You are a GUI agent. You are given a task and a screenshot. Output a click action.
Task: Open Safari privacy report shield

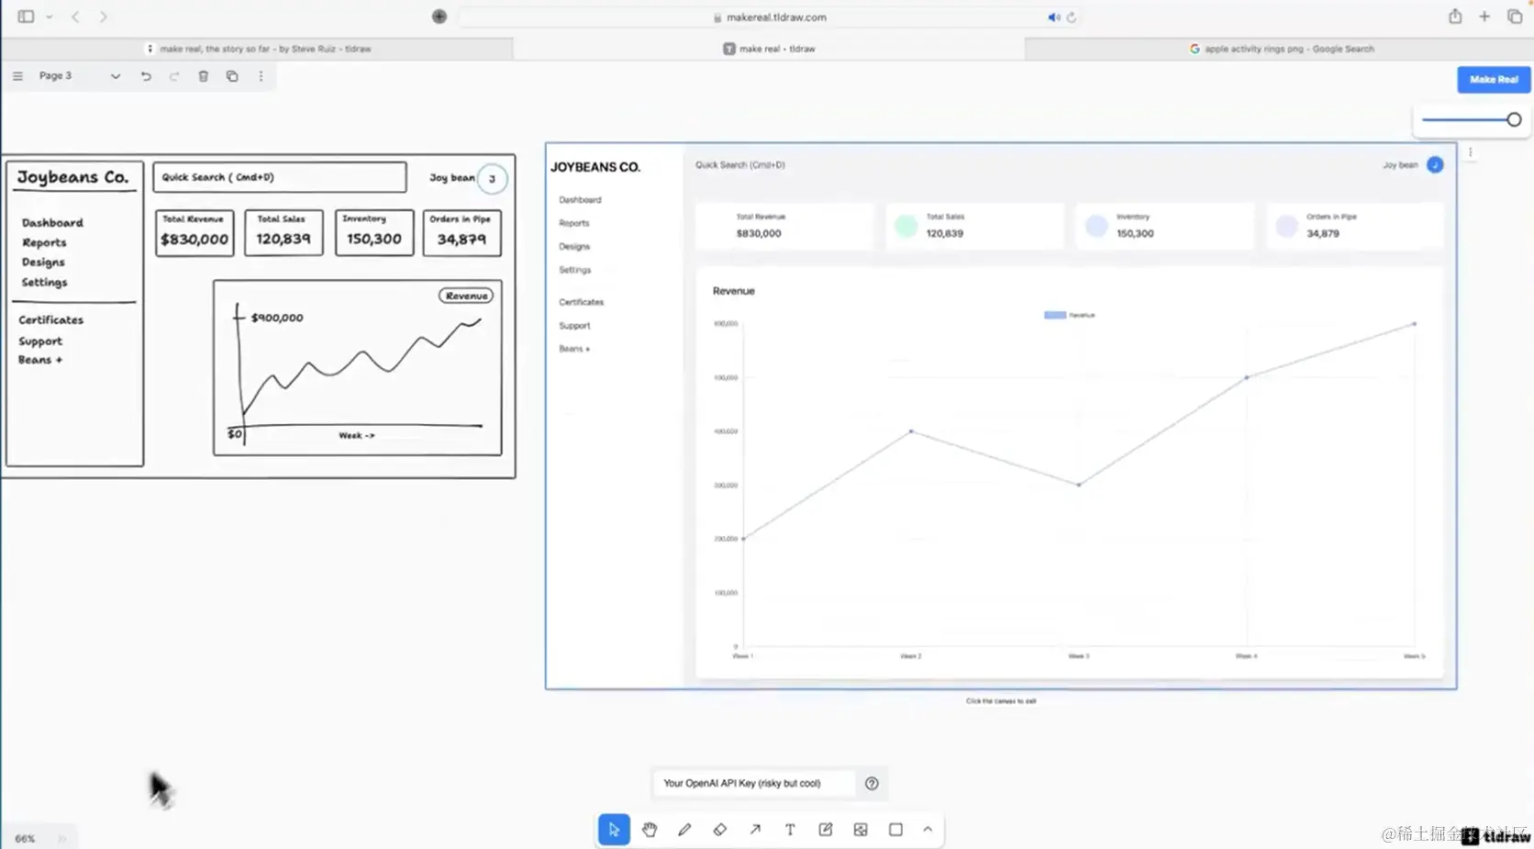439,17
